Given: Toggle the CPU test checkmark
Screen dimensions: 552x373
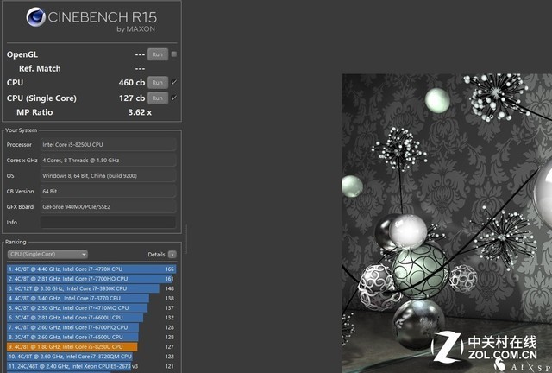Looking at the screenshot, I should tap(174, 83).
